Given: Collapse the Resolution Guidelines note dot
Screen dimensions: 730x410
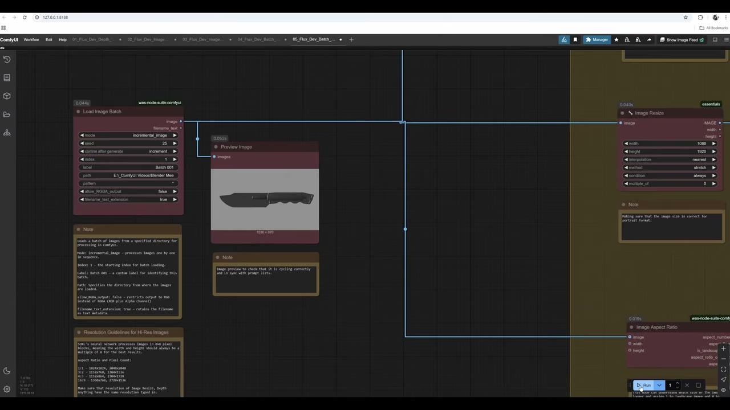Looking at the screenshot, I should 79,333.
